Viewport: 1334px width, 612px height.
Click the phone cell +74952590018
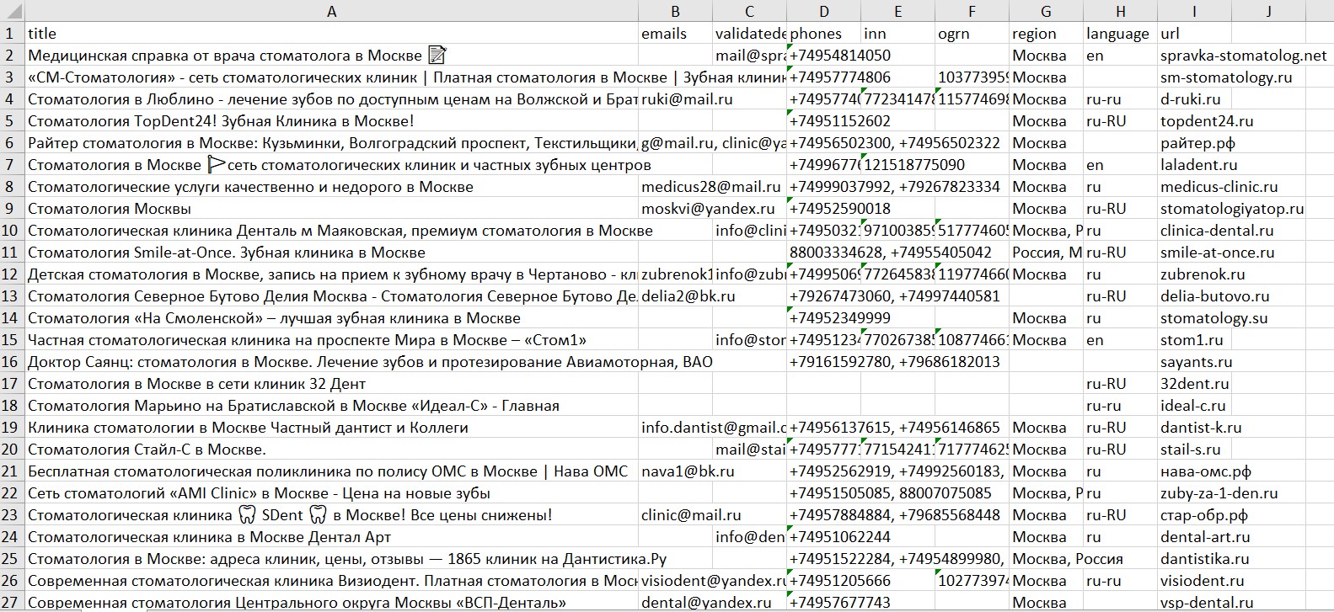coord(839,209)
